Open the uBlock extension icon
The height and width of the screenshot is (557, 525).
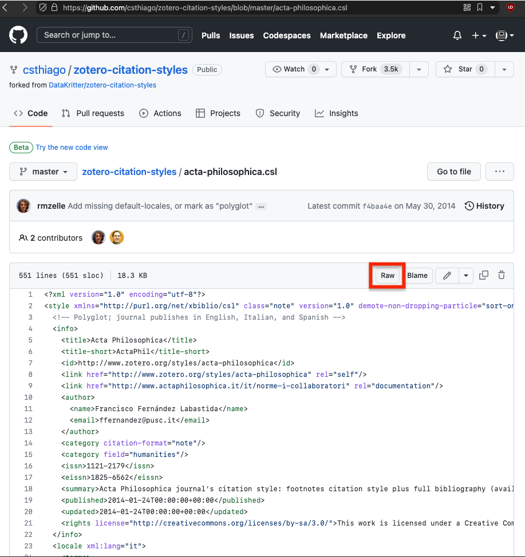(x=511, y=7)
